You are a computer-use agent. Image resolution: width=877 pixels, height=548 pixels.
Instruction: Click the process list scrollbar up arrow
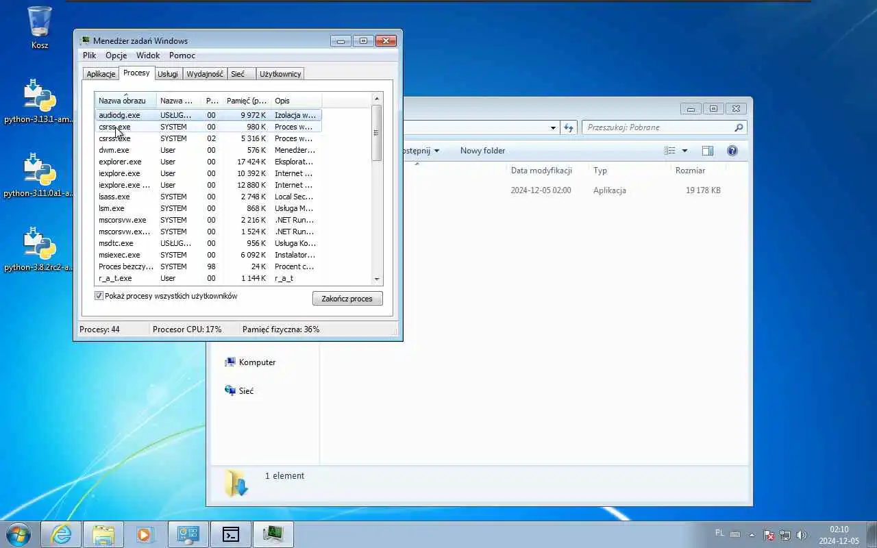click(377, 99)
